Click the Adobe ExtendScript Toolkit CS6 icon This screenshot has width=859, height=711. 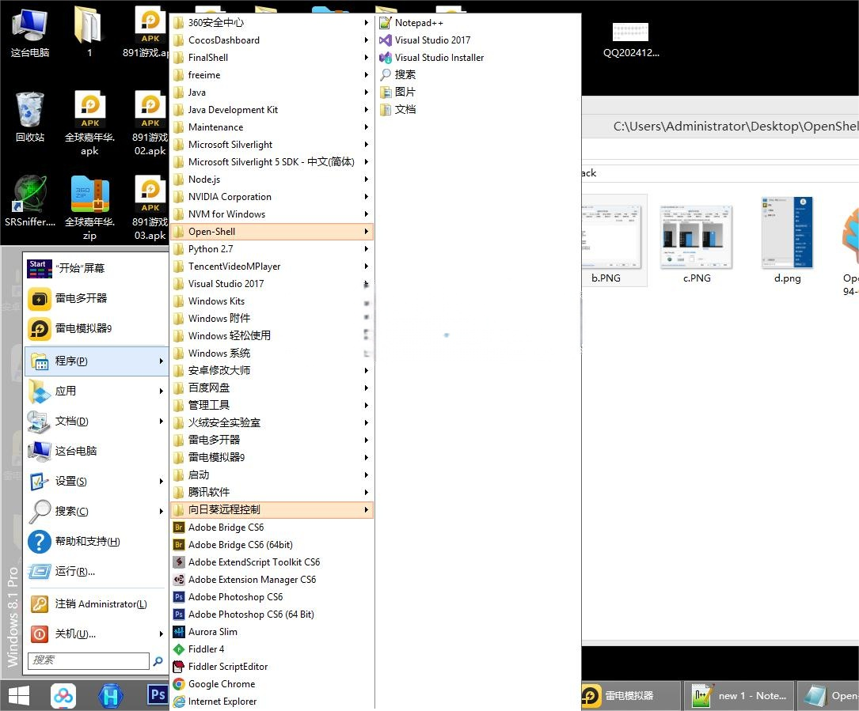179,562
